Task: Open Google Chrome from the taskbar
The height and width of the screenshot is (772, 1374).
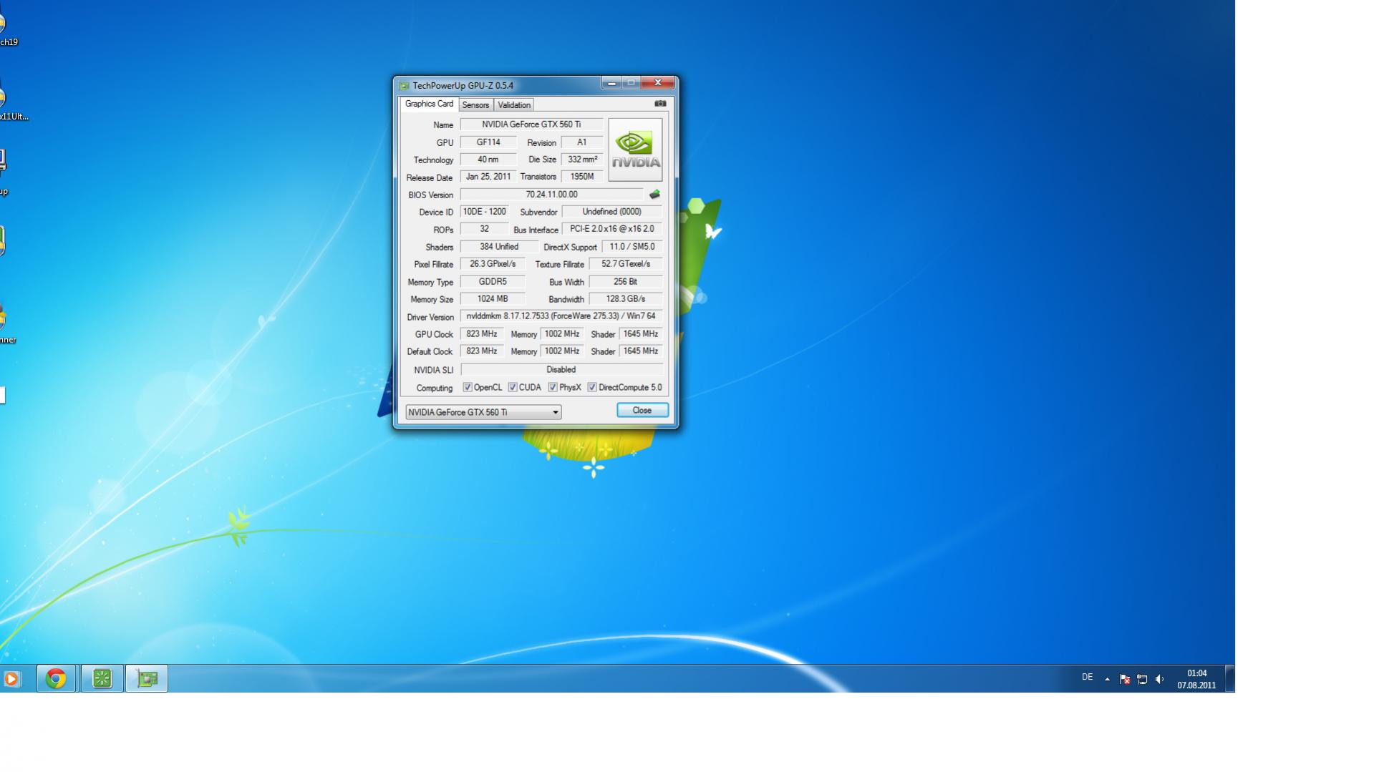Action: (56, 678)
